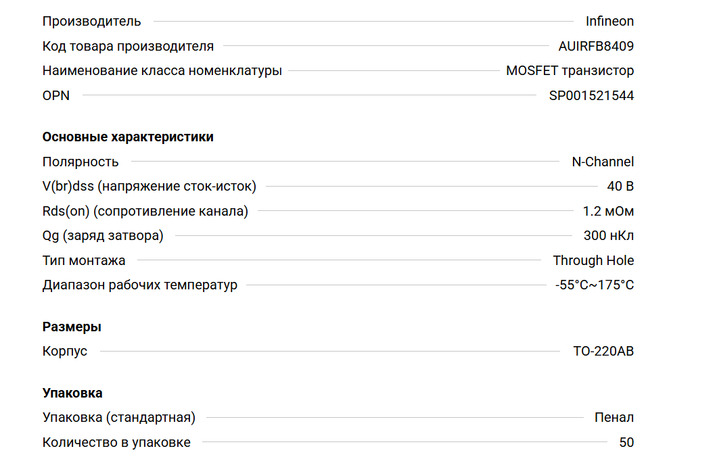Viewport: 717px width, 455px height.
Task: Click the 1.2 мОм resistance value
Action: click(x=608, y=211)
